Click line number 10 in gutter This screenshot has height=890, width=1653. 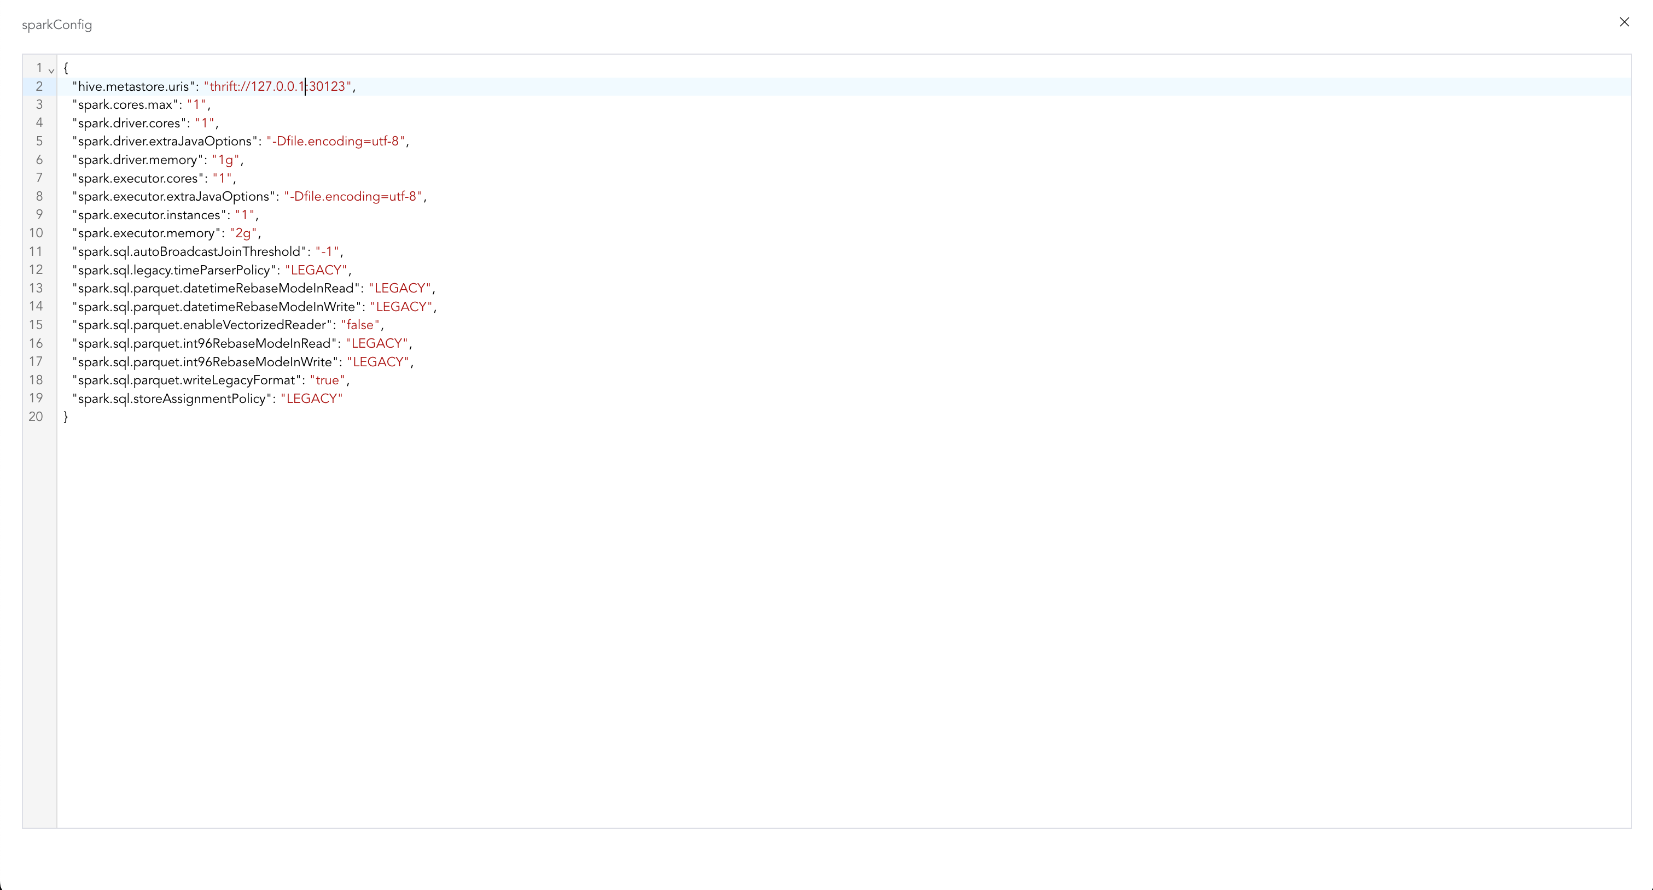pyautogui.click(x=36, y=233)
